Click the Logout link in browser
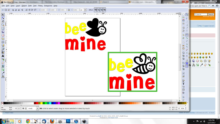This screenshot has width=220, height=124. [208, 26]
